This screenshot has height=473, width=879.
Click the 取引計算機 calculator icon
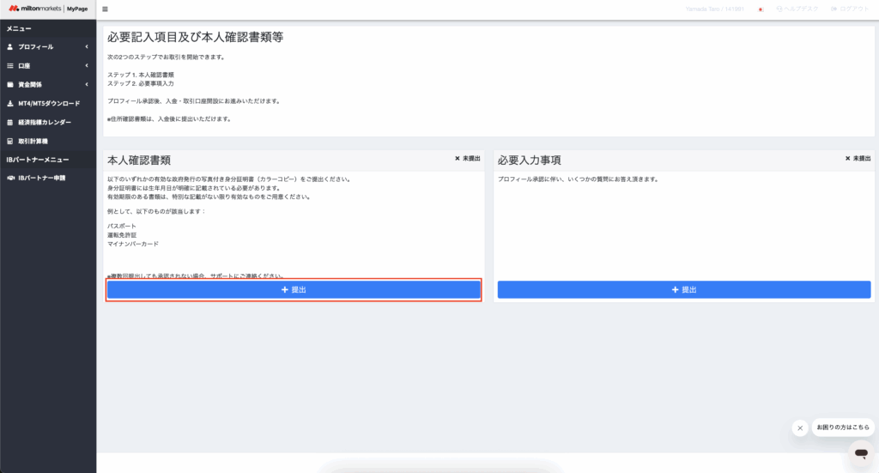click(x=10, y=142)
